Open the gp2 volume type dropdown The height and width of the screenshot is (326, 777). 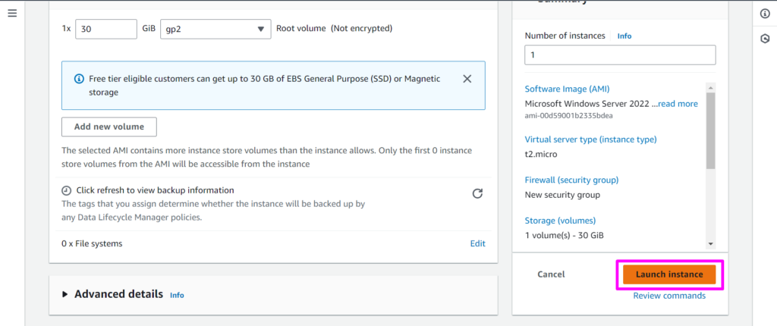click(x=215, y=29)
